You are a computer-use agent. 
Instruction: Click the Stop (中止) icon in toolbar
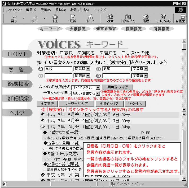pos(55,17)
